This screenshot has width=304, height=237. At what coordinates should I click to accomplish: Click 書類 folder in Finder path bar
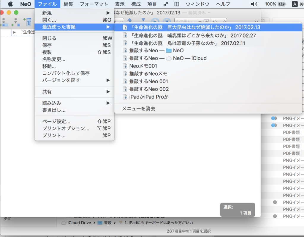point(105,223)
